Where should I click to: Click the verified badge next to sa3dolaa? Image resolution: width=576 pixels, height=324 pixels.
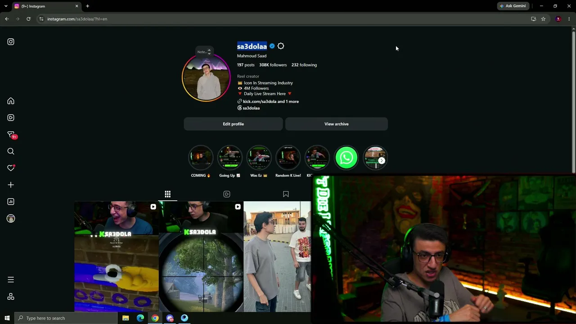[x=272, y=46]
